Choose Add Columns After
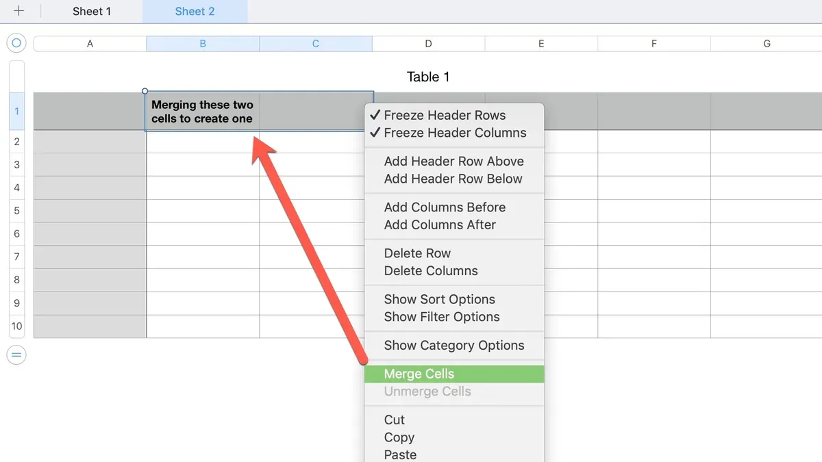822x462 pixels. tap(455, 224)
